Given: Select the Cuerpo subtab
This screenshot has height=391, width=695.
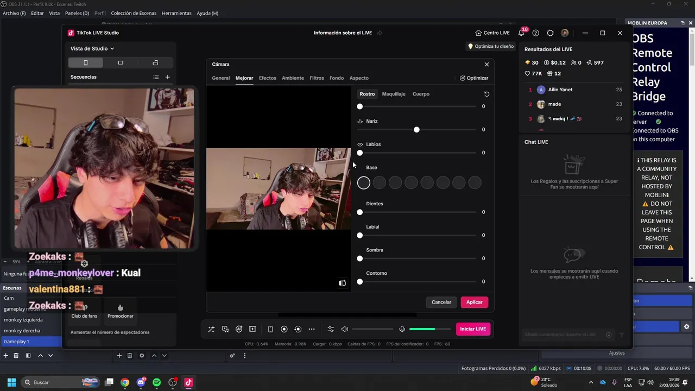Looking at the screenshot, I should 421,94.
